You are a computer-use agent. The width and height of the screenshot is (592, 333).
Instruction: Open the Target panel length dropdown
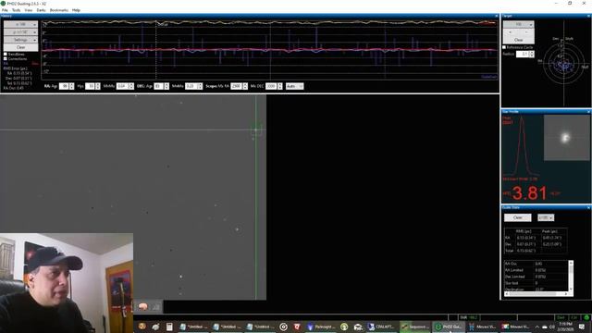pos(518,25)
